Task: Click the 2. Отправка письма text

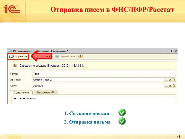Action: 87,122
